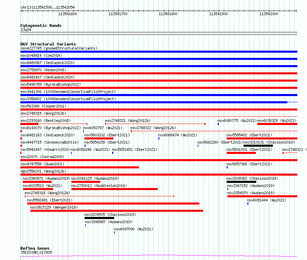Click esv2748321 (Wong2012b) label
307x260 pixels.
click(128, 121)
